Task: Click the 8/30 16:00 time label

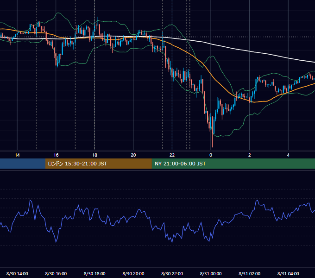Action: tap(56, 273)
